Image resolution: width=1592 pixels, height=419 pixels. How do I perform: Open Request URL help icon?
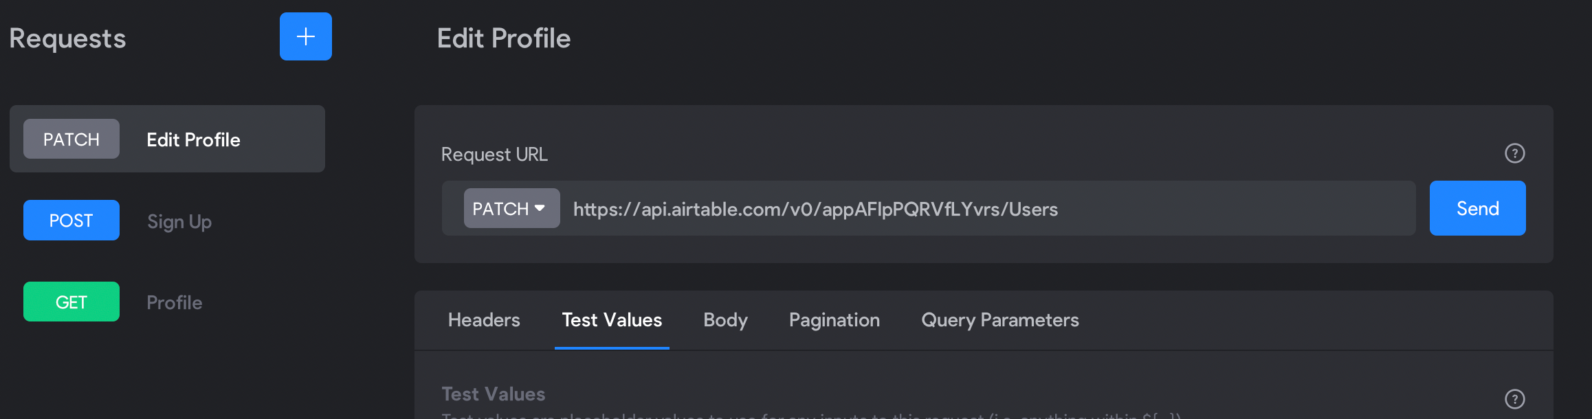[1515, 153]
